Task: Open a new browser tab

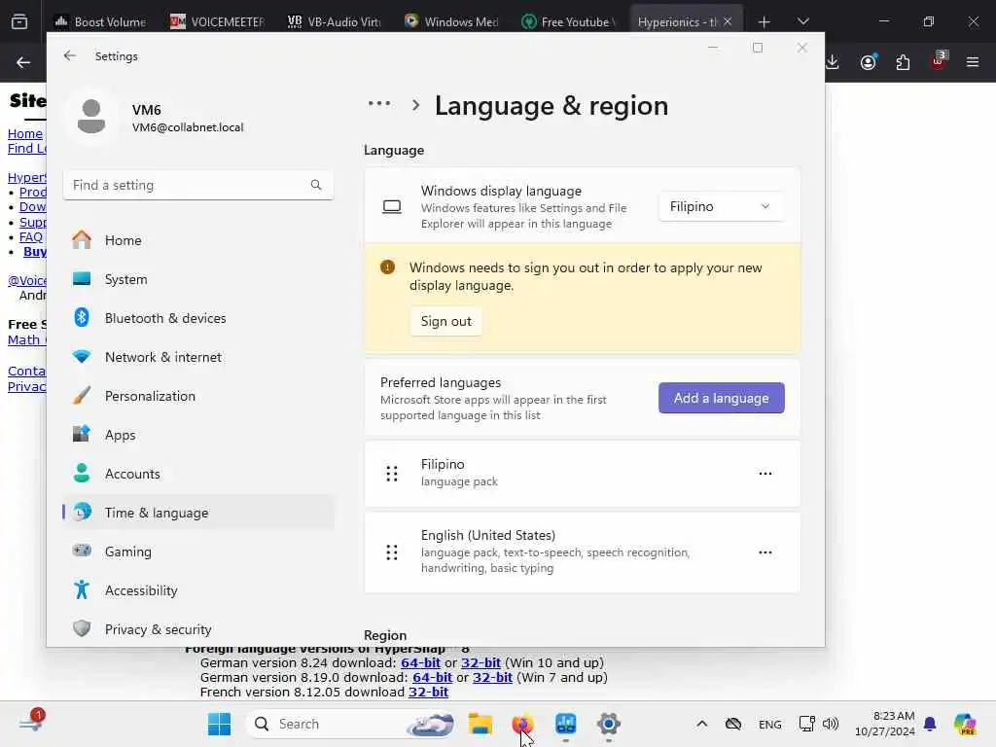Action: (765, 21)
